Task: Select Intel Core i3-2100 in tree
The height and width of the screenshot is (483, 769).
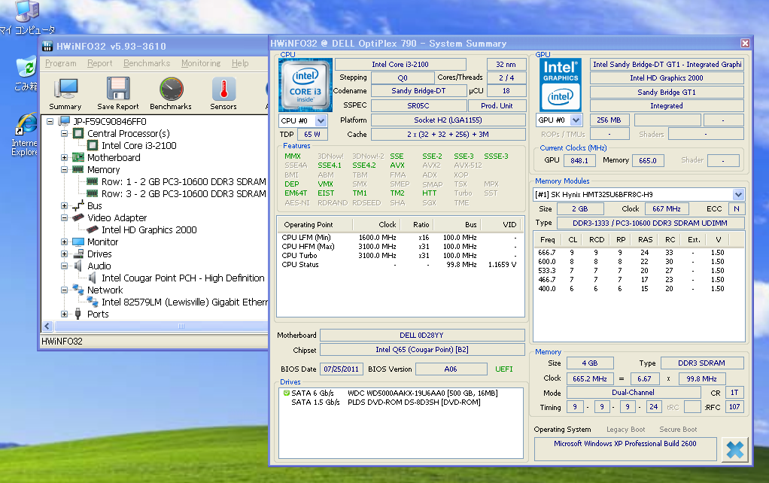Action: click(x=138, y=146)
